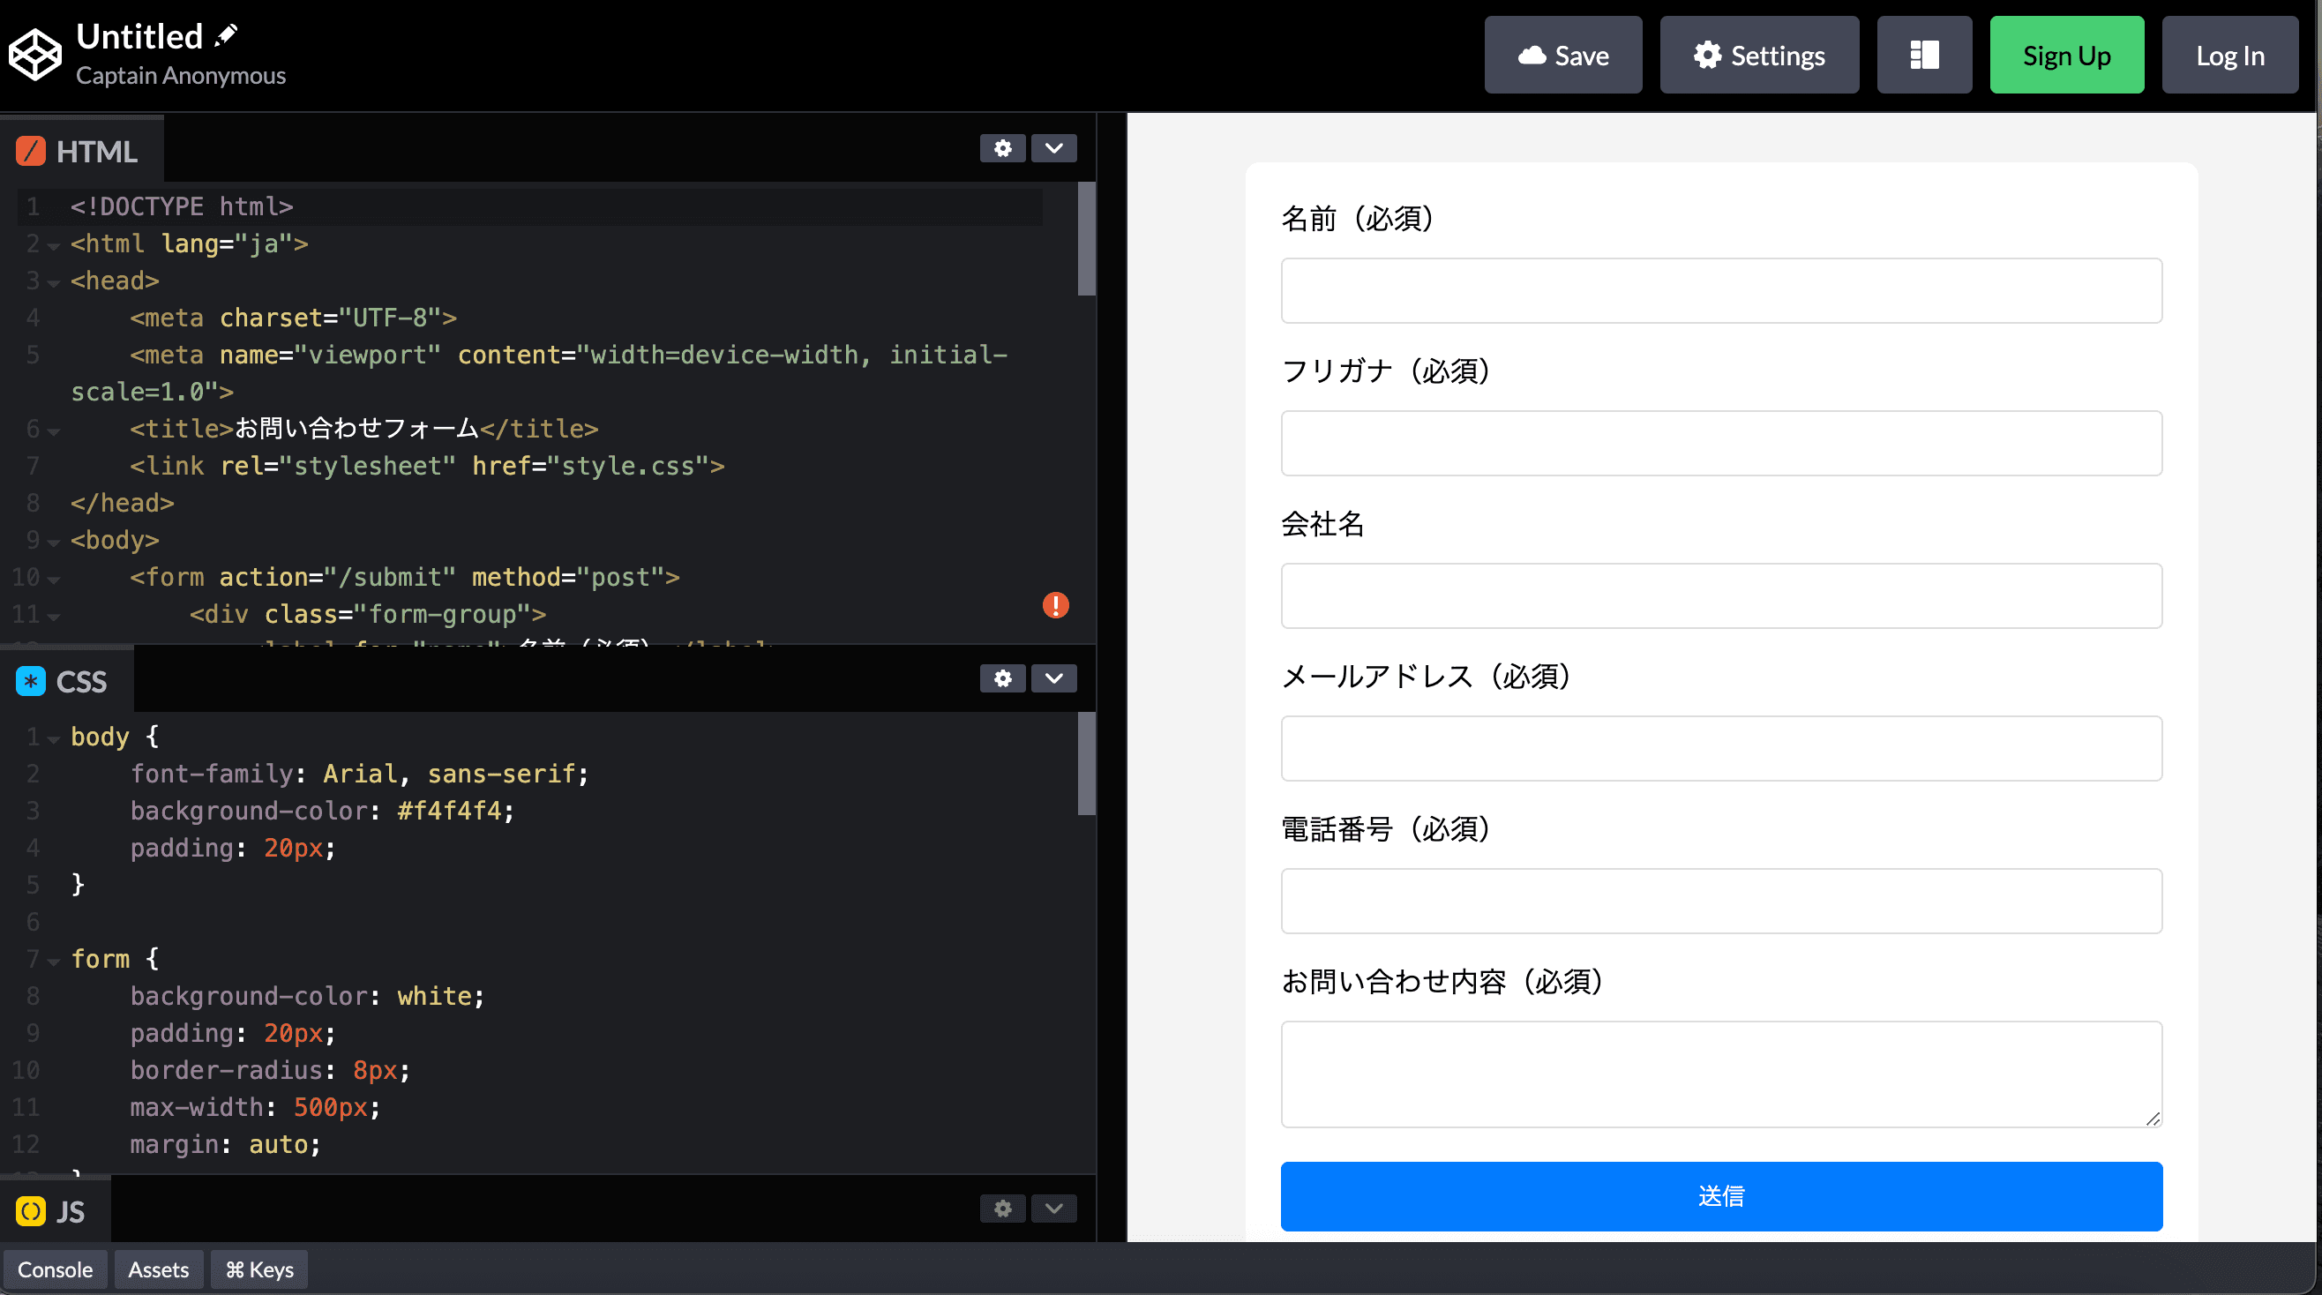This screenshot has height=1295, width=2322.
Task: Open the HTML editor settings gear
Action: [x=1002, y=148]
